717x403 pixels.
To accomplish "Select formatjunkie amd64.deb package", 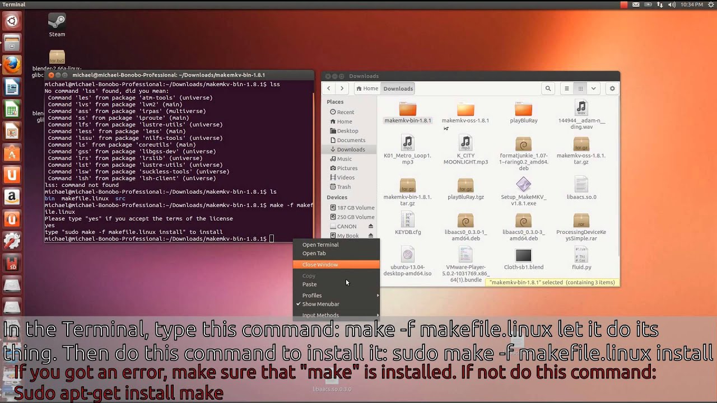I will pos(523,153).
